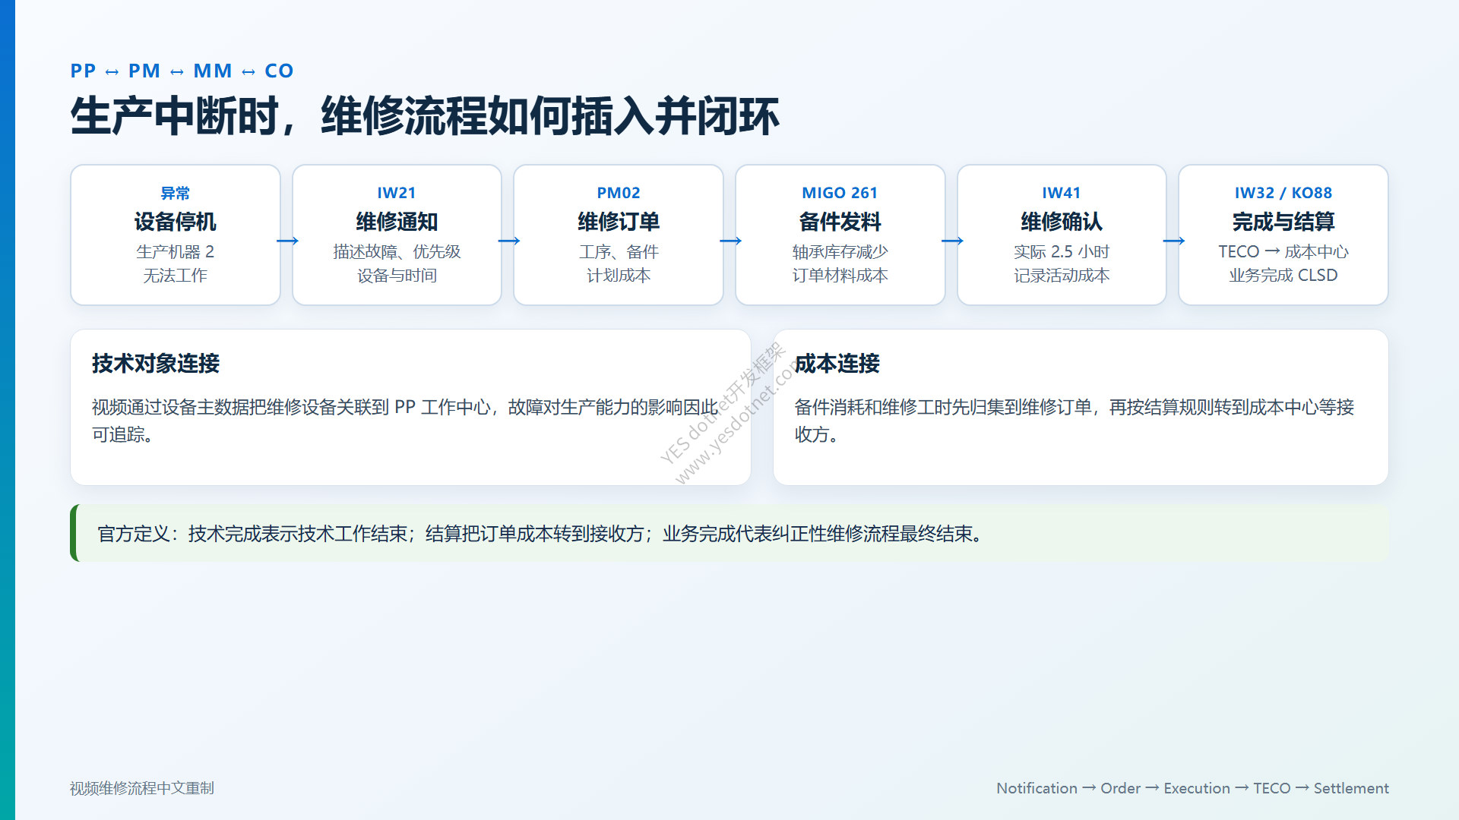Click the footer text 视频维修流程中文重制
The image size is (1459, 820).
tap(142, 788)
